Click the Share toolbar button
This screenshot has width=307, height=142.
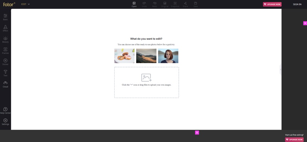coord(185,4)
